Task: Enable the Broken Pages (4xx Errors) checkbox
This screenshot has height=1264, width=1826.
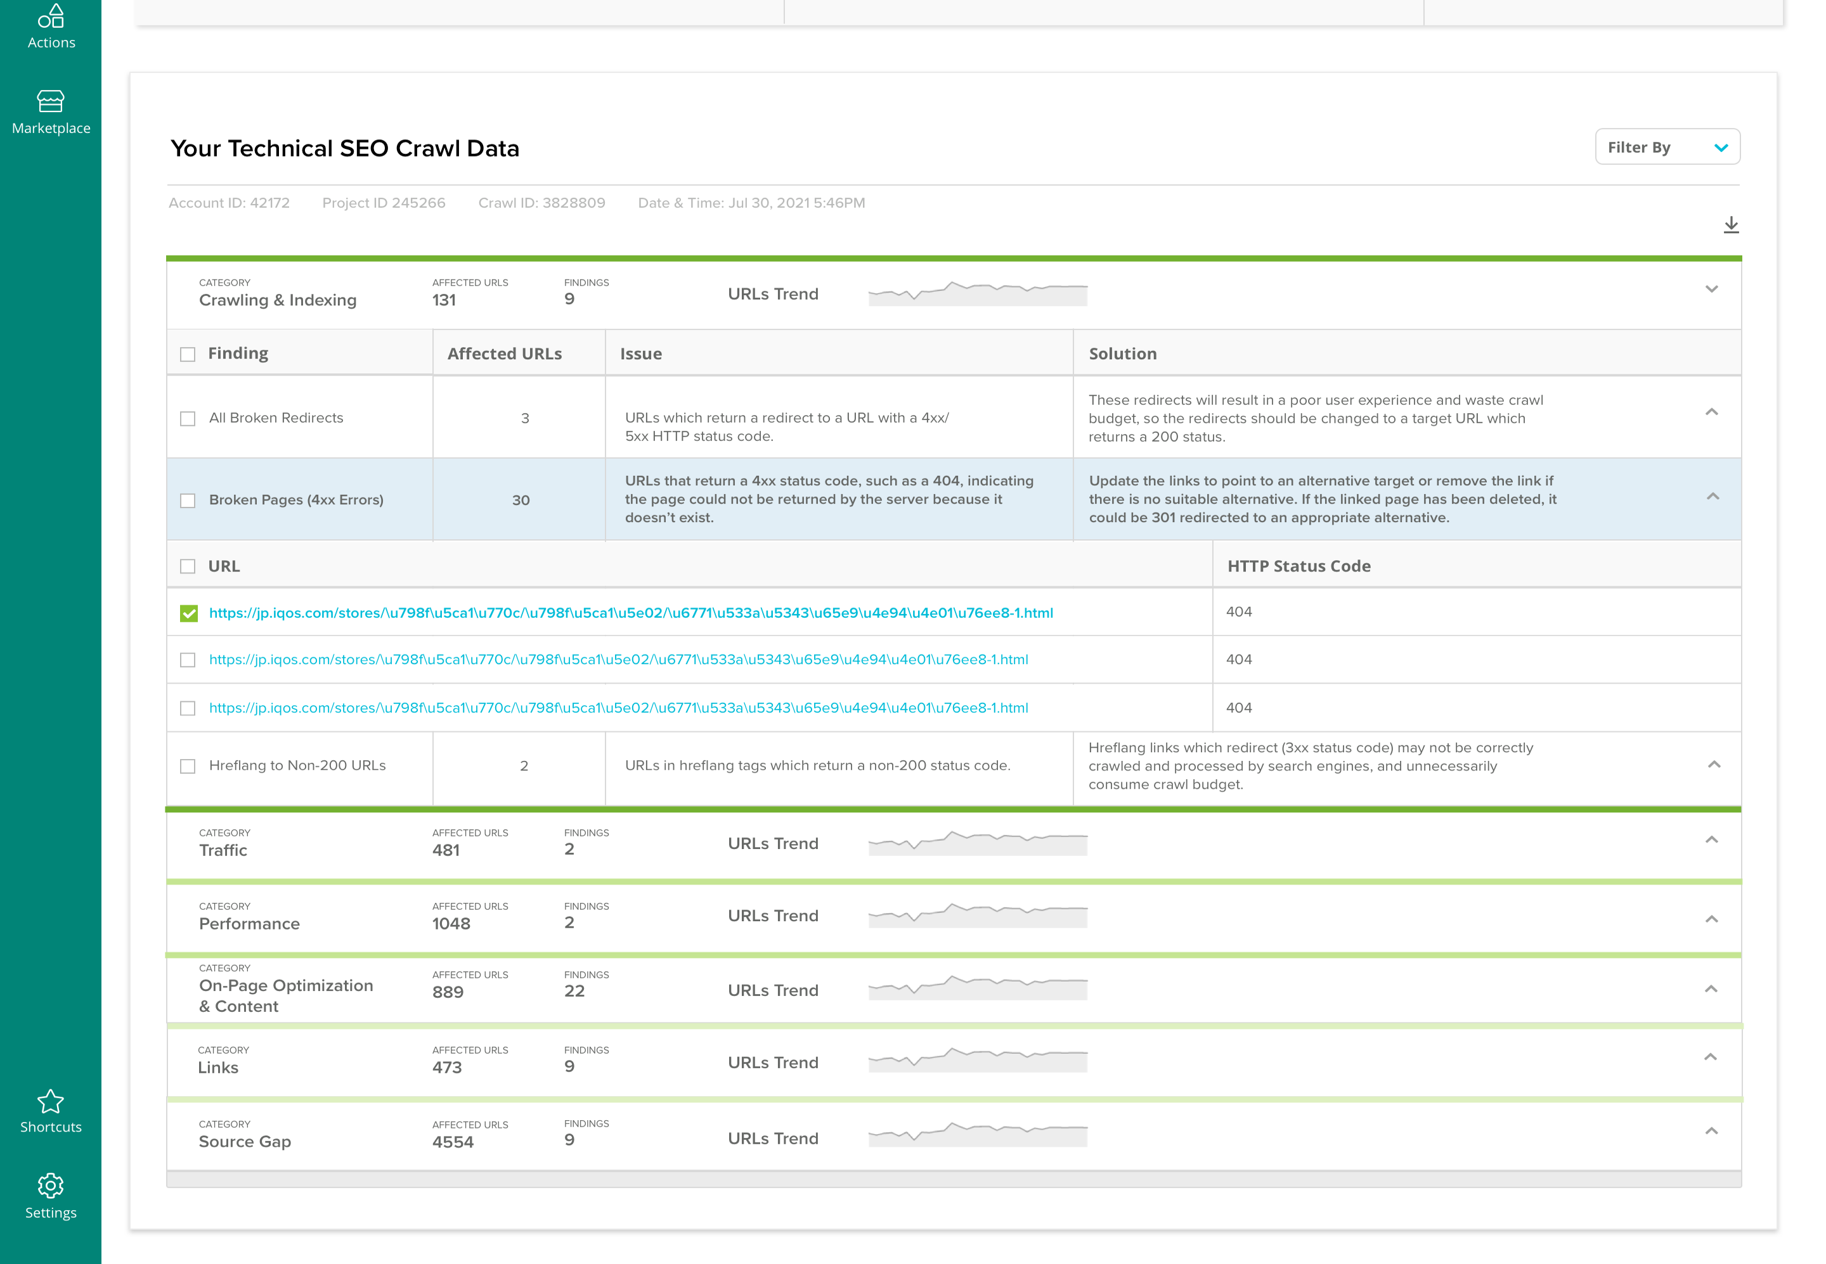Action: coord(188,501)
